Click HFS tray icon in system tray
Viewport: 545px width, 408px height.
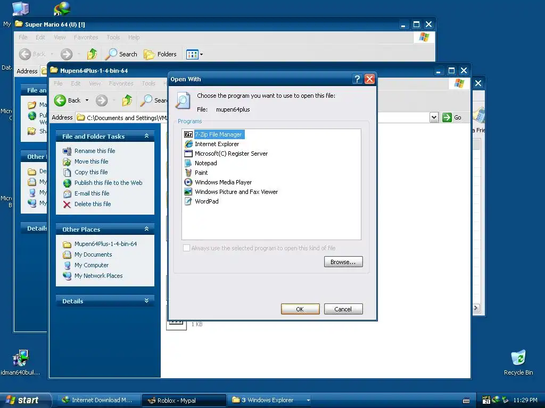(x=486, y=400)
